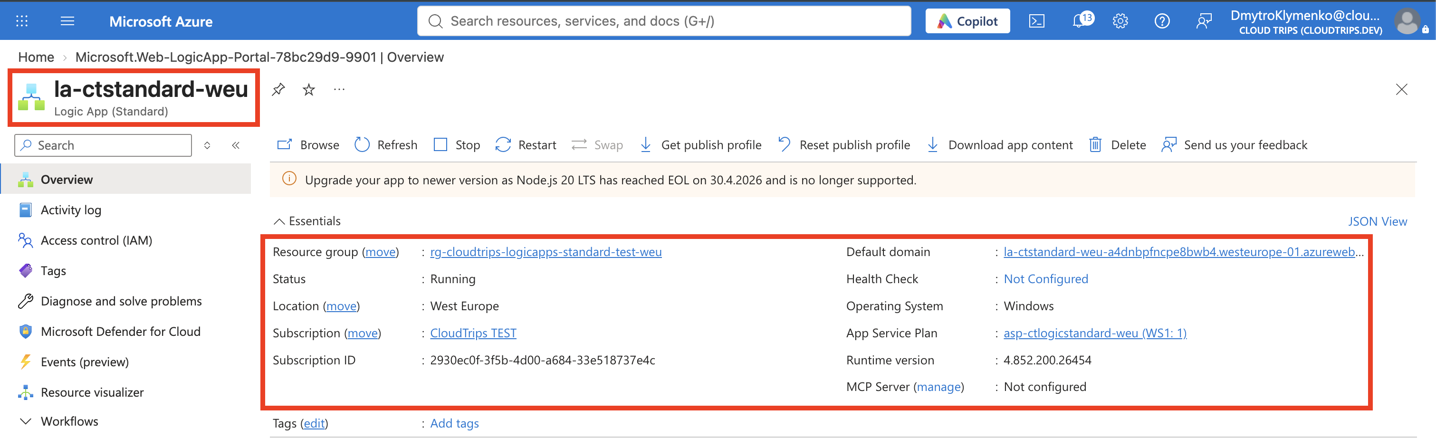Restart the Logic App

click(x=526, y=145)
